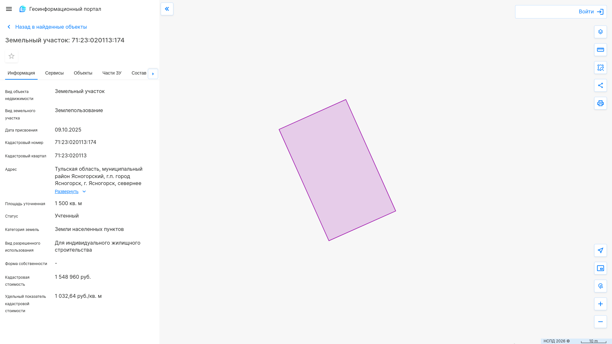
Task: Collapse the side panel with double chevron
Action: point(167,9)
